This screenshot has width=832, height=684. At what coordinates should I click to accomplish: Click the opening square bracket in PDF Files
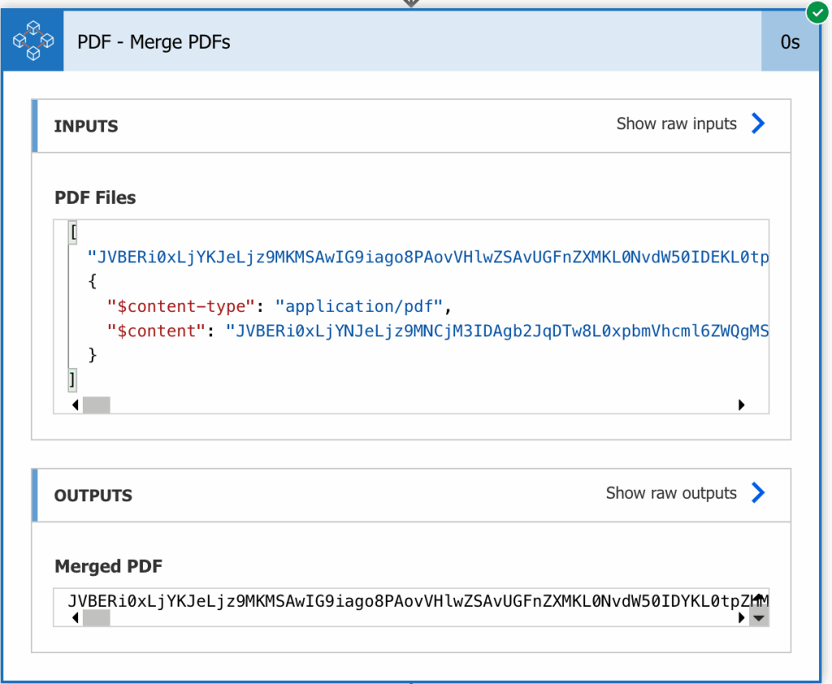[73, 232]
